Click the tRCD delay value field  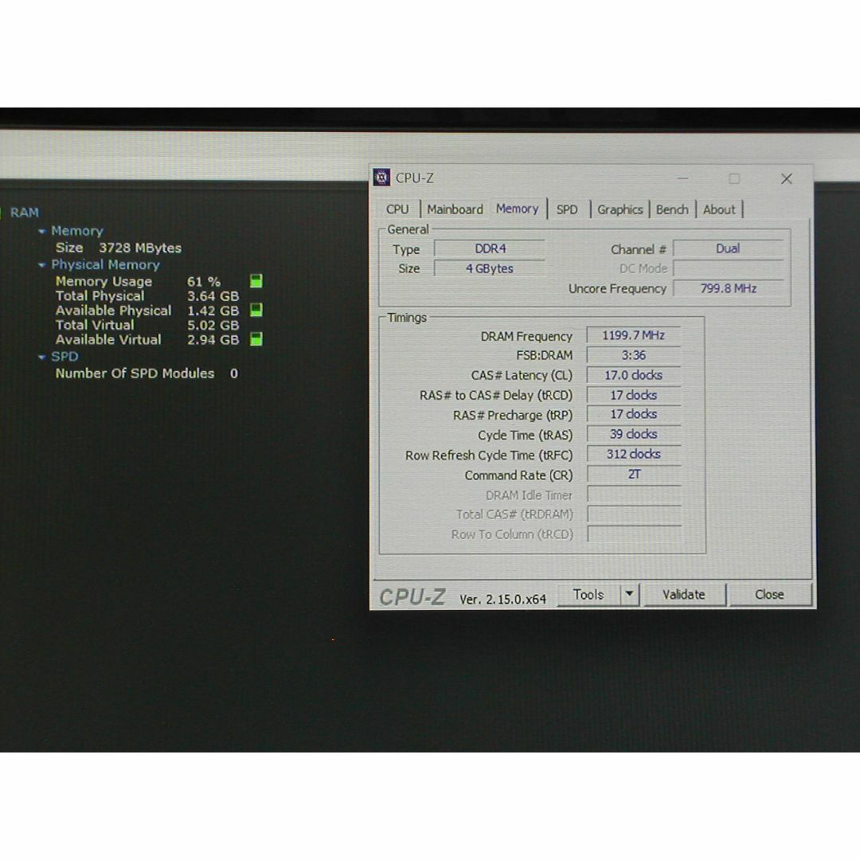click(634, 395)
